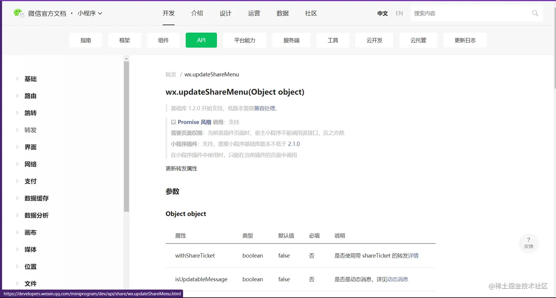
Task: Switch to the 开发 top navigation tab
Action: click(169, 13)
